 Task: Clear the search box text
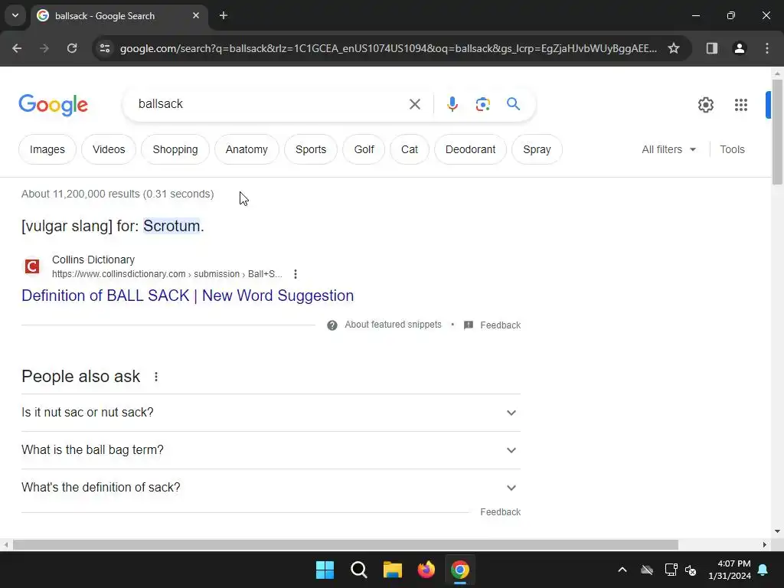click(414, 104)
